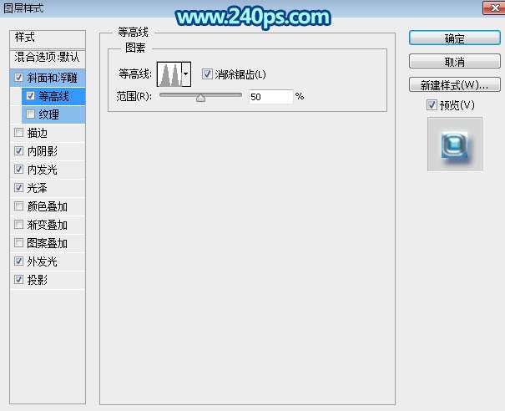505x411 pixels.
Task: Select the 斜面和浮雕 effect row
Action: tap(48, 78)
